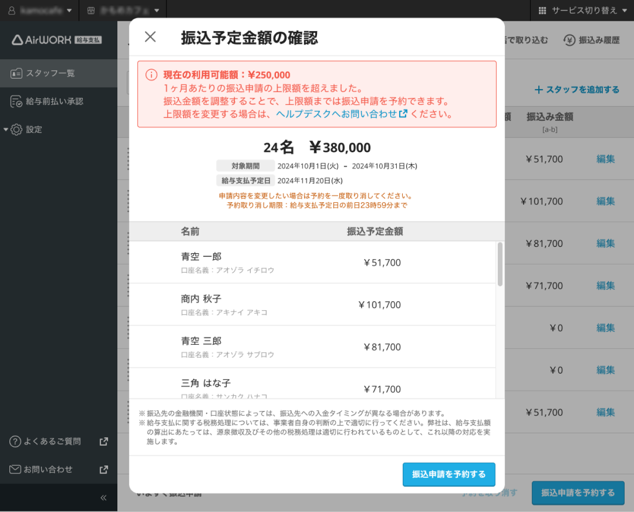Image resolution: width=634 pixels, height=512 pixels.
Task: Select the 青空 三郎 row in the list
Action: (313, 347)
